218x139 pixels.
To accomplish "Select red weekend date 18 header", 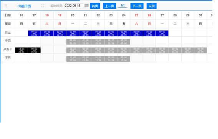I will pos(47,15).
